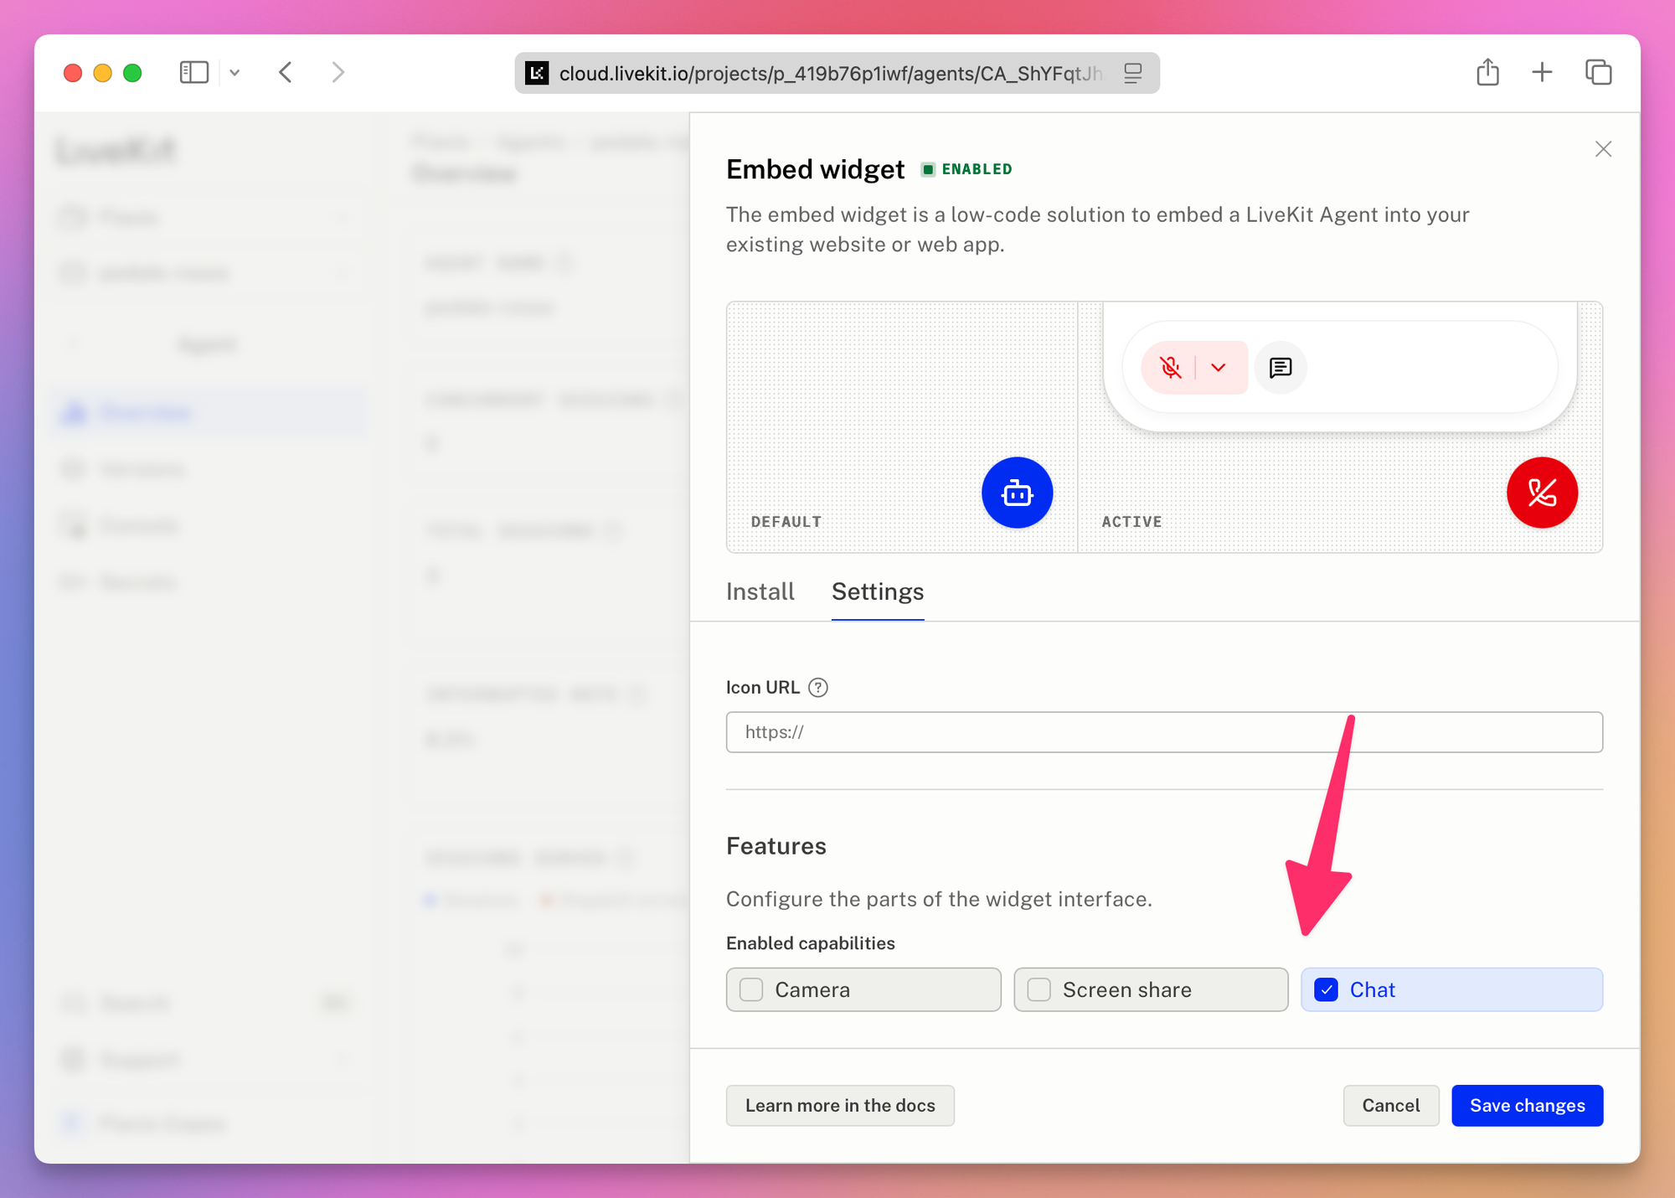The width and height of the screenshot is (1675, 1198).
Task: Click the Features heading
Action: click(776, 846)
